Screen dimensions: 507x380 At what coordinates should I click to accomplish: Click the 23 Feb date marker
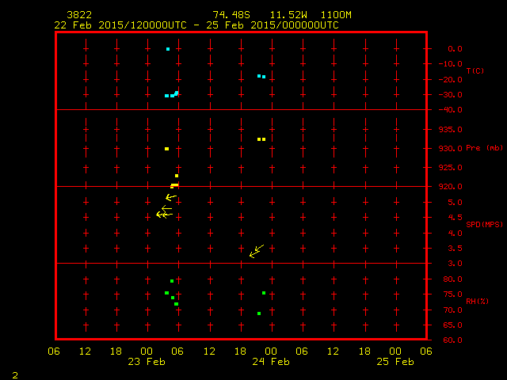(x=147, y=362)
